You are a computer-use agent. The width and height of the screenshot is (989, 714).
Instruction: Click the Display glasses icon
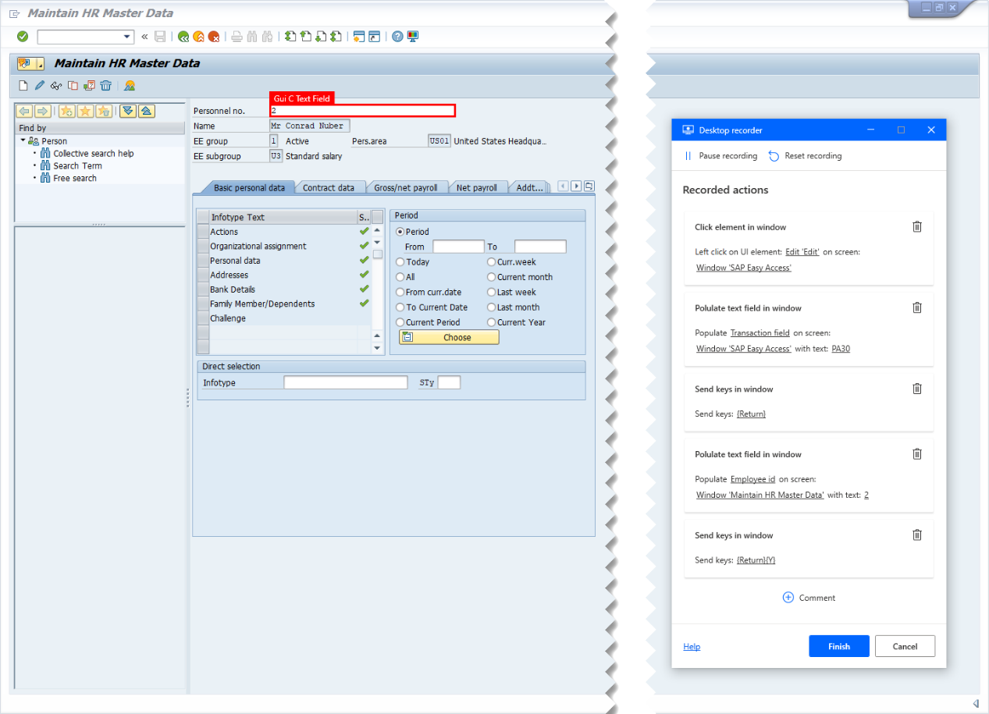point(56,86)
